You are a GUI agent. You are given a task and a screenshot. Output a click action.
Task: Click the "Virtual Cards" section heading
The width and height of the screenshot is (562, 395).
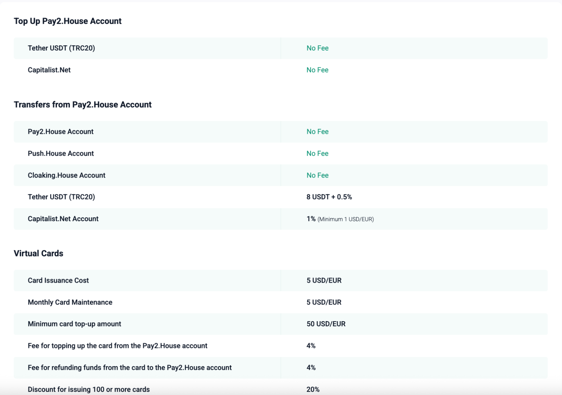click(39, 253)
